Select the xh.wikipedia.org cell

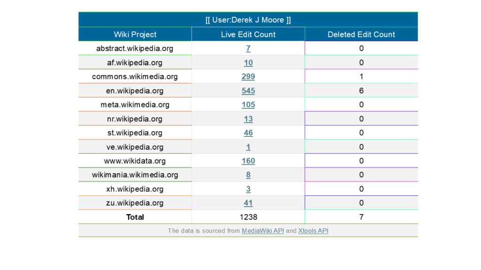(135, 189)
